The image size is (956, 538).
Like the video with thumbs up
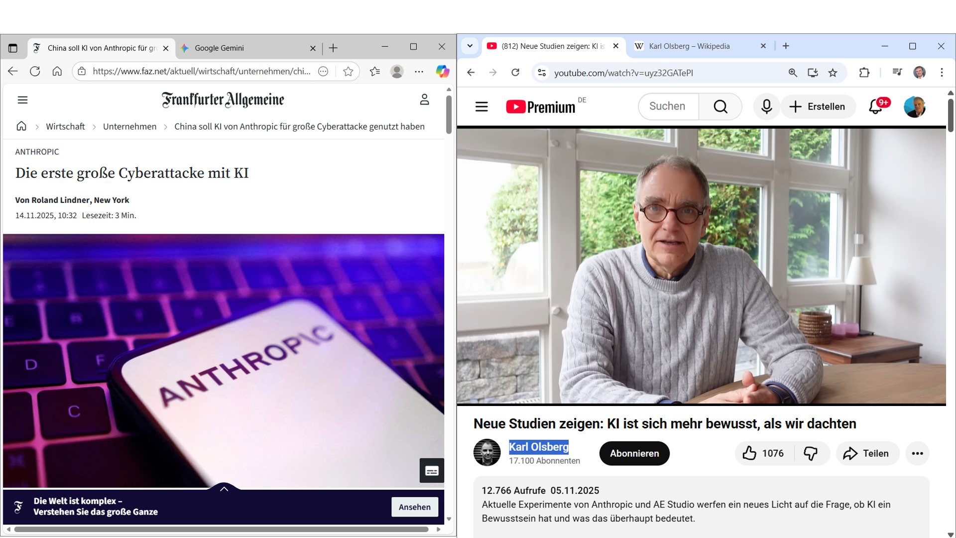749,453
